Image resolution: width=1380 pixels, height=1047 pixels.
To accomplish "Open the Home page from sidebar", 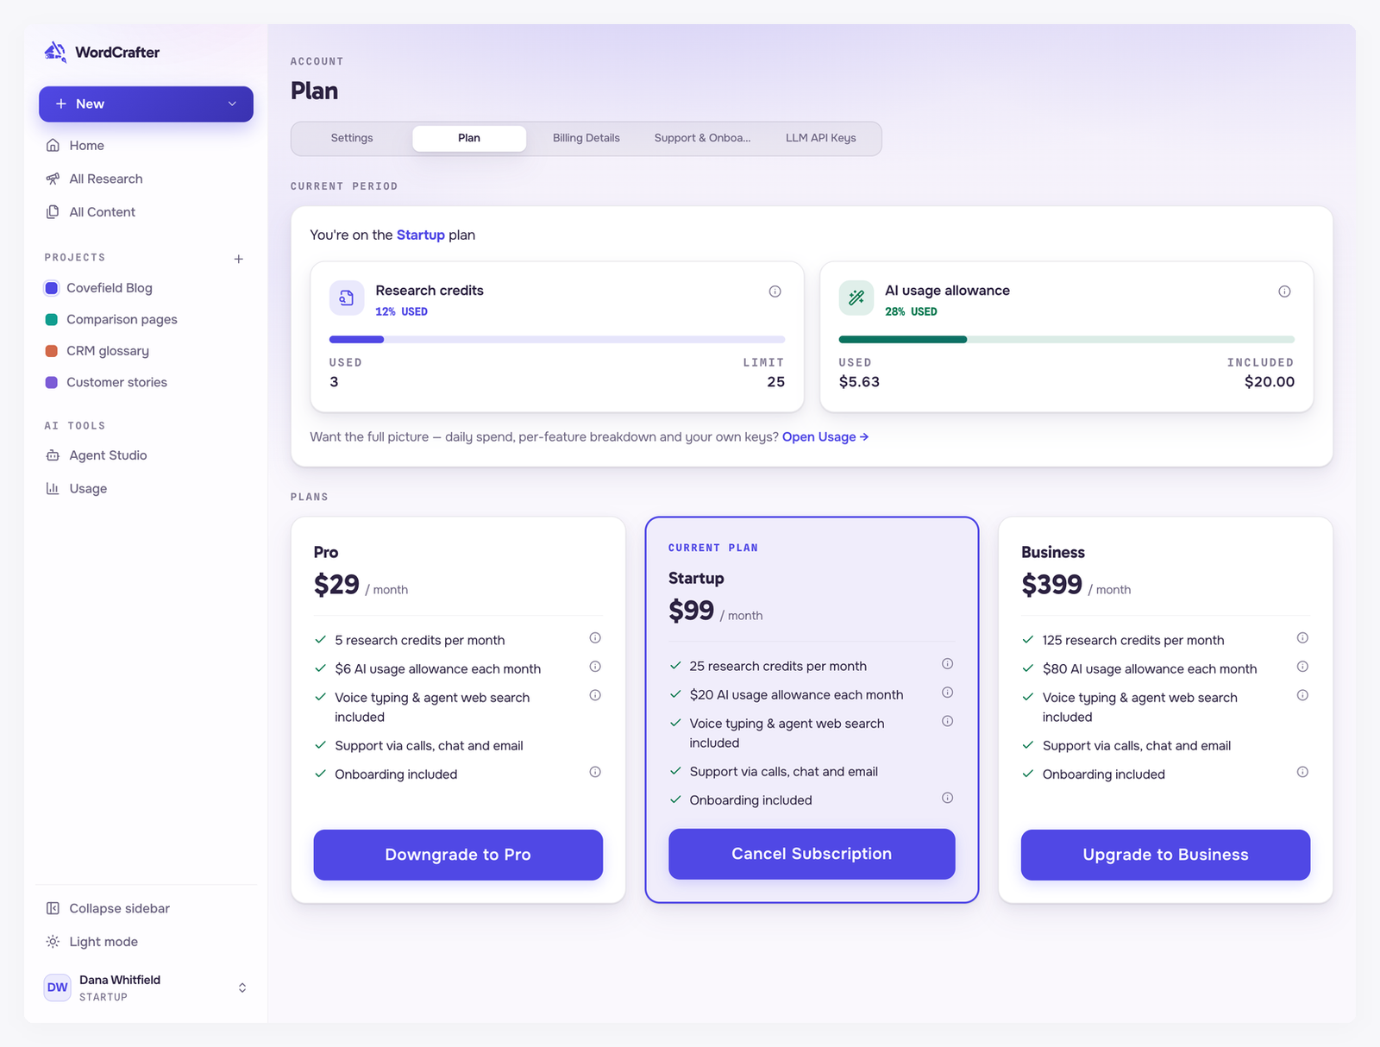I will [146, 146].
